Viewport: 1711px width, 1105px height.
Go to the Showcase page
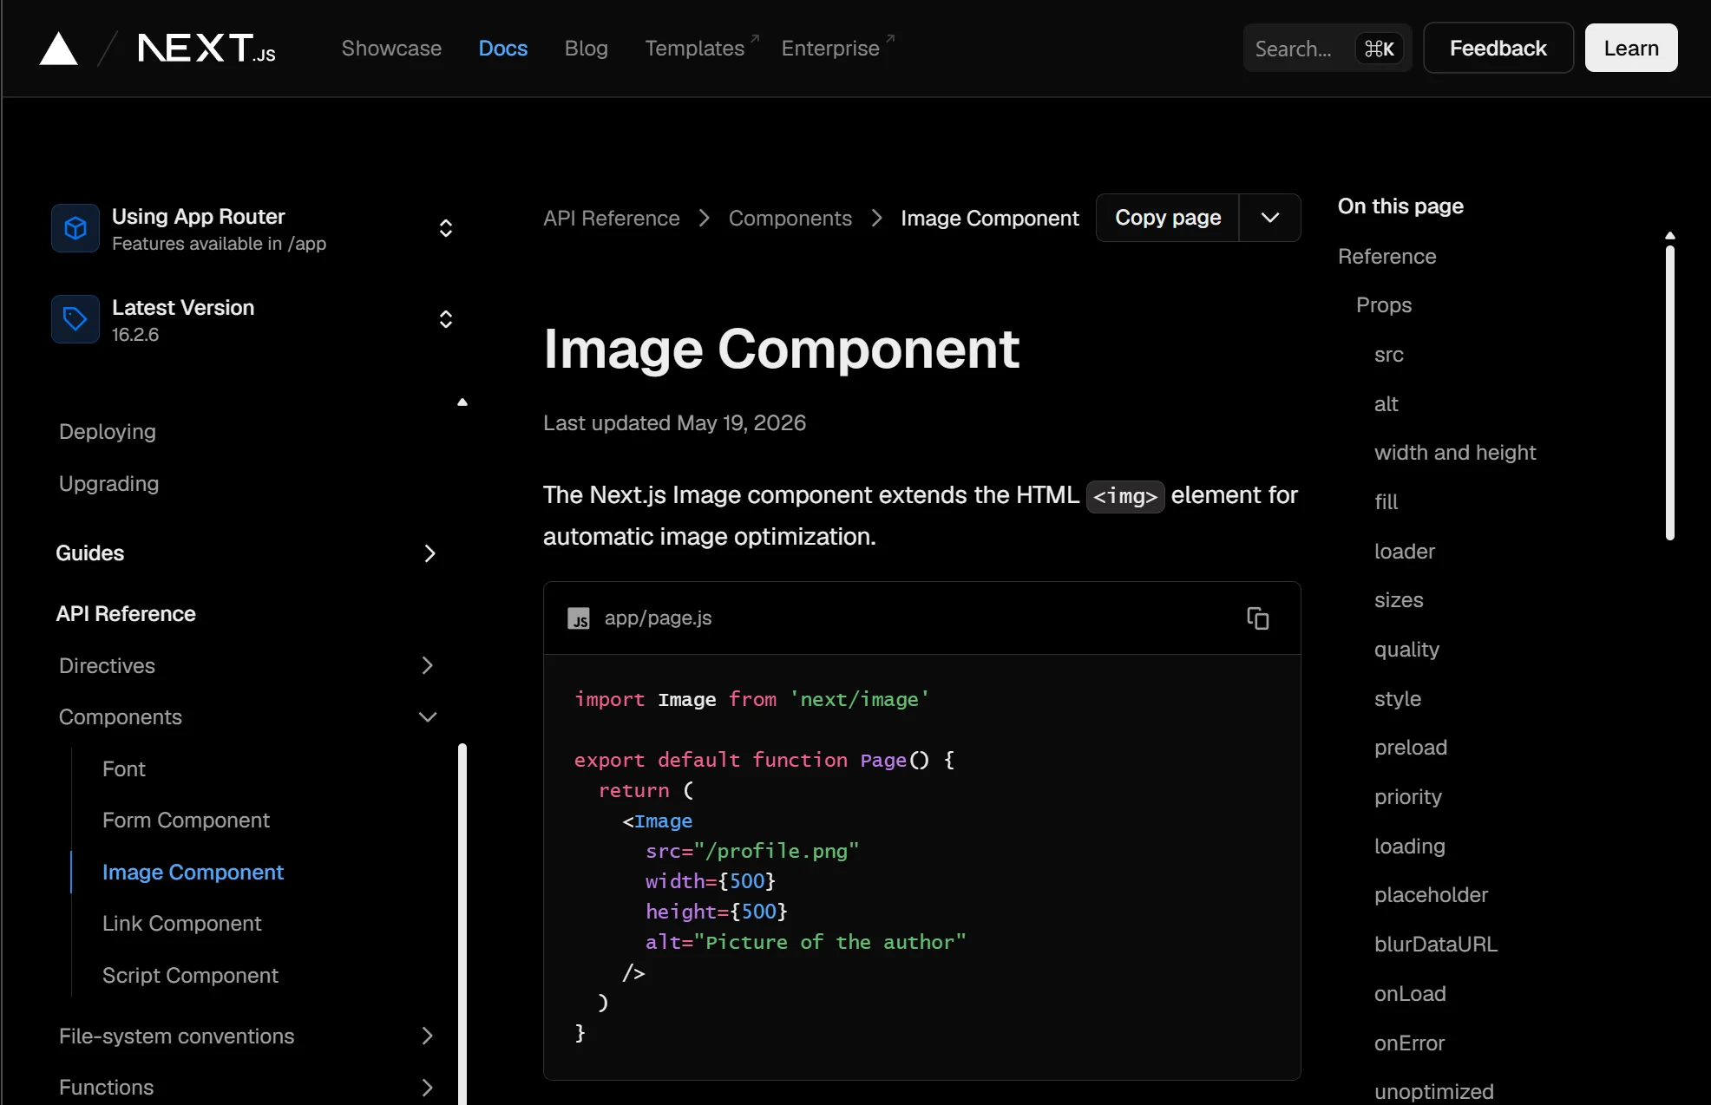click(391, 49)
